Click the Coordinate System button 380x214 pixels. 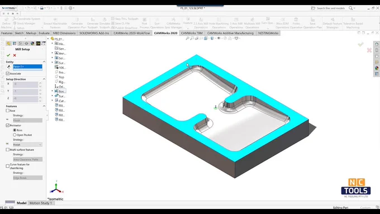(x=26, y=18)
